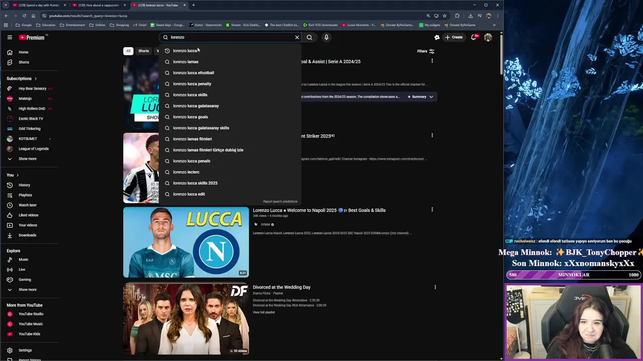
Task: Choose suggestion 'lorenzo lamas'
Action: [x=230, y=62]
